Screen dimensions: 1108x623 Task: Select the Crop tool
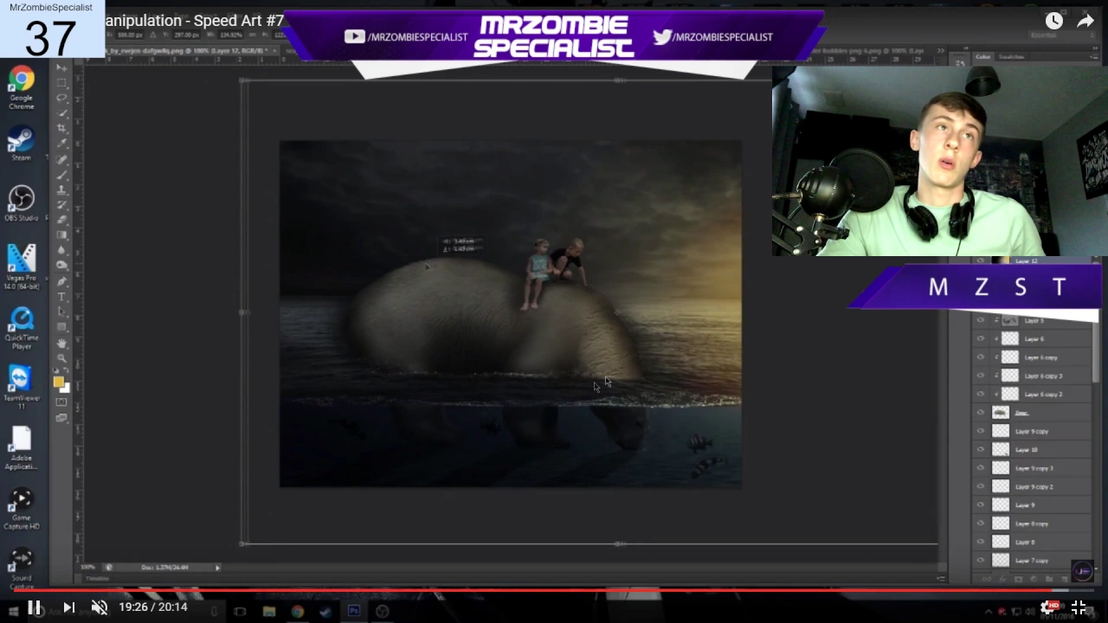(x=61, y=129)
